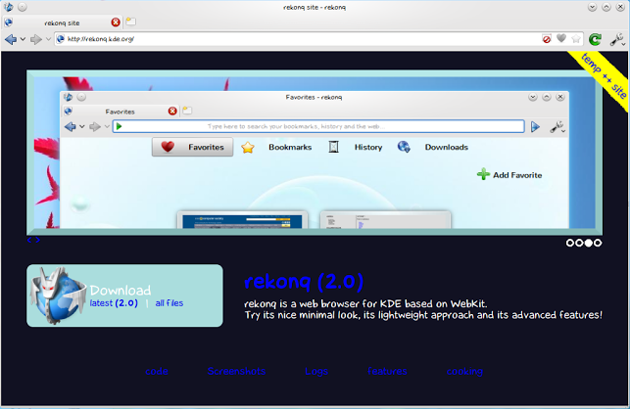
Task: Select the second slideshow dot indicator
Action: pos(579,243)
